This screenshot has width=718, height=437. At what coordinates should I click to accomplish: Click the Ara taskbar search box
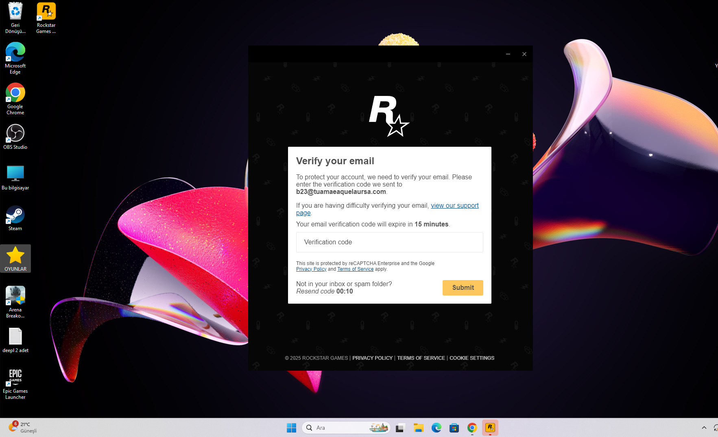pyautogui.click(x=346, y=428)
